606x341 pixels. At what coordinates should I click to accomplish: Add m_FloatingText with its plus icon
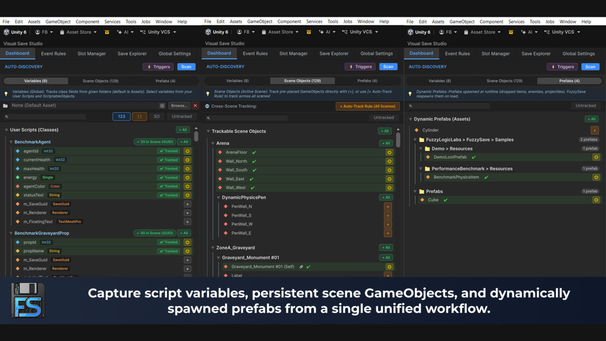tap(187, 222)
